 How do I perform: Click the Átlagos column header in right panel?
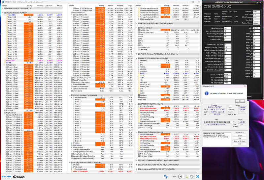pyautogui.click(x=197, y=6)
